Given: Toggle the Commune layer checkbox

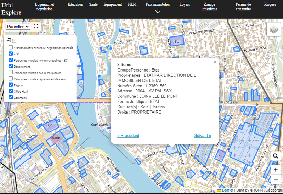Looking at the screenshot, I should 11,97.
